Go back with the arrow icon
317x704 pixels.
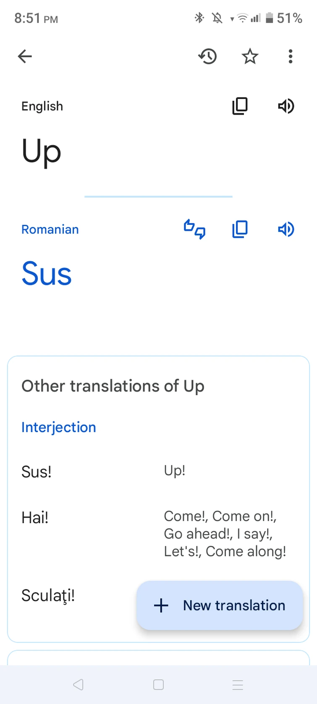(24, 56)
